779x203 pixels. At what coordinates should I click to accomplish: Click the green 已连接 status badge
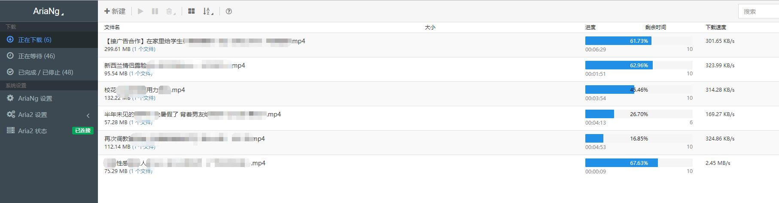pos(82,131)
